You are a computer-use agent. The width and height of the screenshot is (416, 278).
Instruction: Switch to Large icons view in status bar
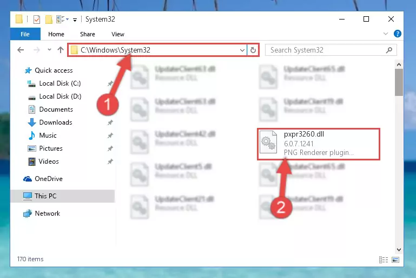point(395,260)
